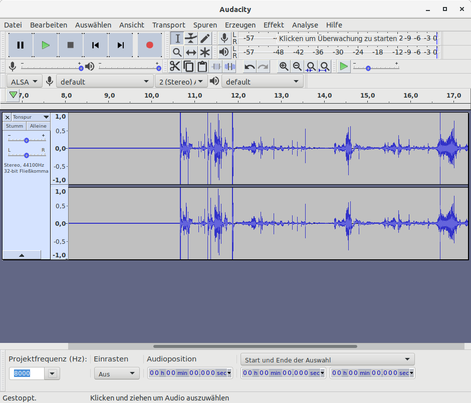The height and width of the screenshot is (403, 471).
Task: Click the playback meter speaker icon
Action: [x=224, y=52]
